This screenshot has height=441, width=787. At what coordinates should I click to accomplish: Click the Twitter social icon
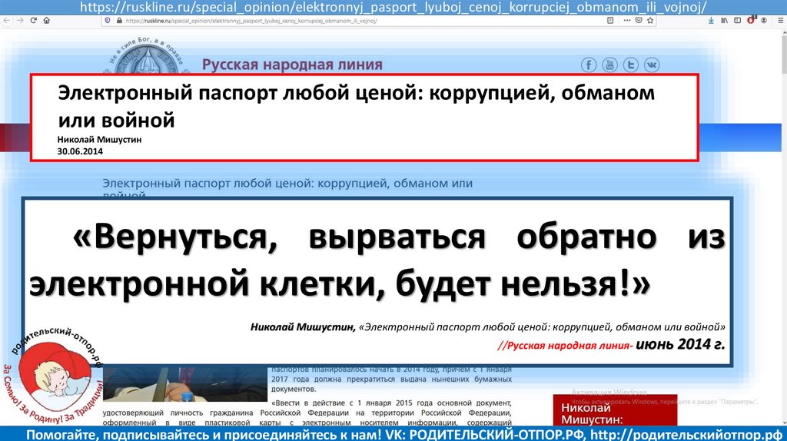(x=631, y=65)
